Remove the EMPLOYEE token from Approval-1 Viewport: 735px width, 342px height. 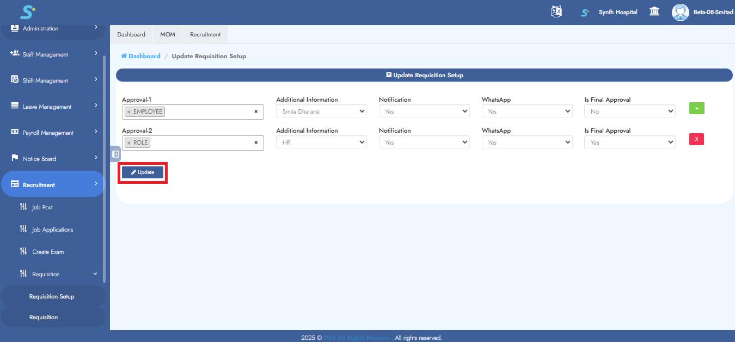pos(129,111)
